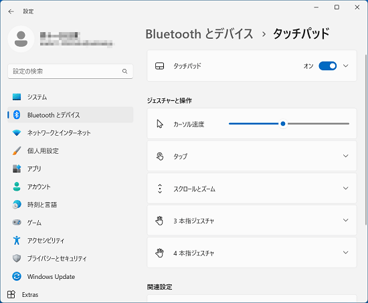Viewport: 368px width, 303px height.
Task: Click the アプリ icon
Action: pos(17,169)
